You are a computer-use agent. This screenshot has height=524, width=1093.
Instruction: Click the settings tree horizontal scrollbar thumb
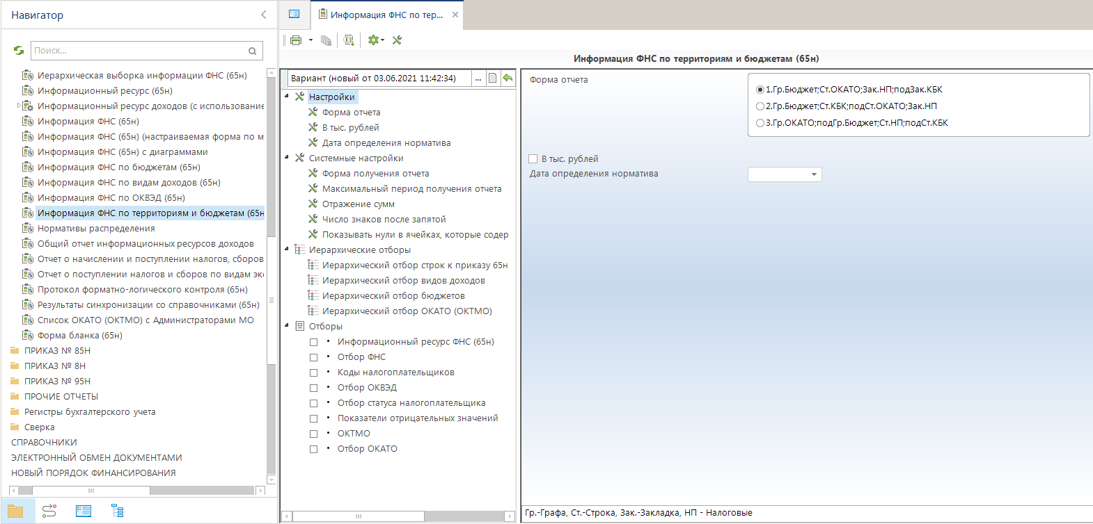coord(359,516)
